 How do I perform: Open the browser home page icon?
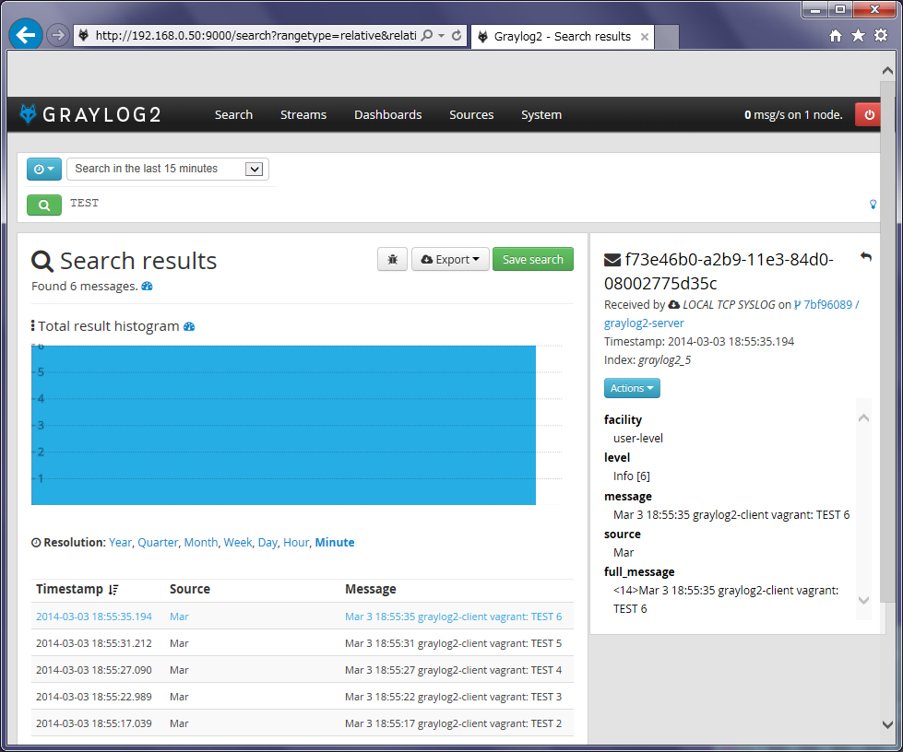click(836, 36)
